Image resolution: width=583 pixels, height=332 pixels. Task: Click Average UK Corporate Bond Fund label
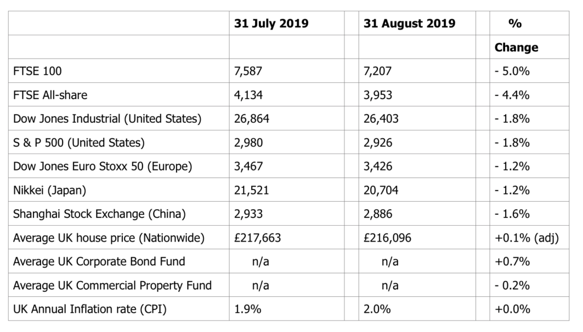coord(99,262)
